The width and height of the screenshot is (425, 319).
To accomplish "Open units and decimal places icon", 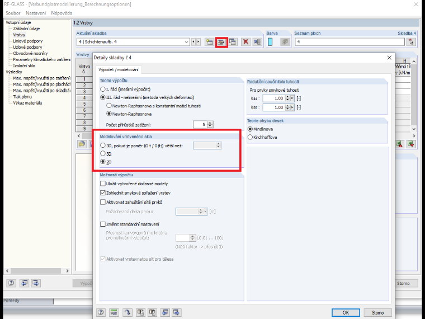I will pos(114,312).
